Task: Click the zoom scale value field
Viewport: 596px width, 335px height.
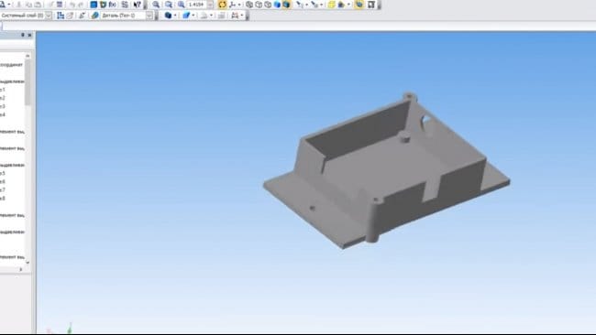Action: (197, 5)
